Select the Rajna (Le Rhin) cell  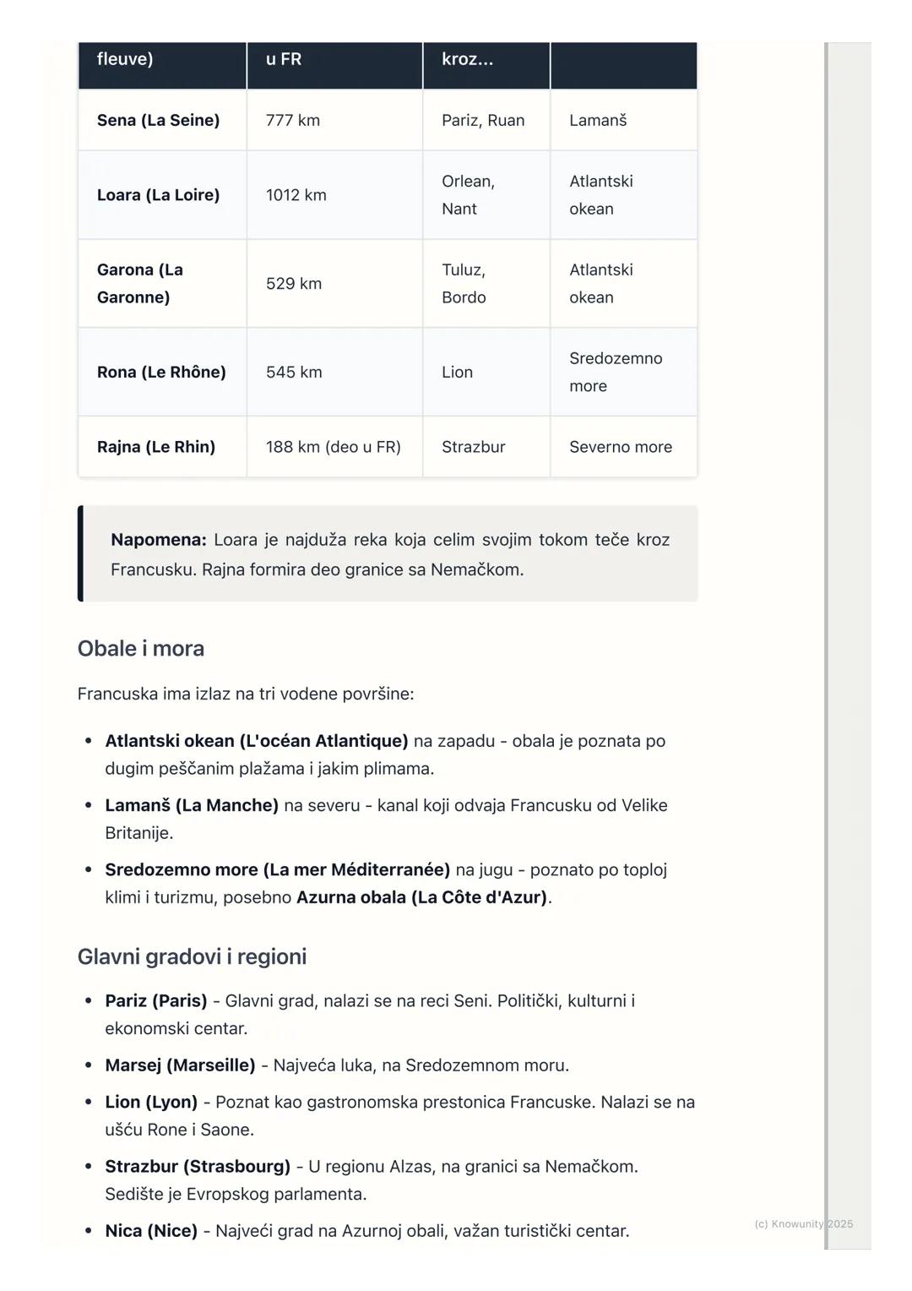[x=156, y=447]
